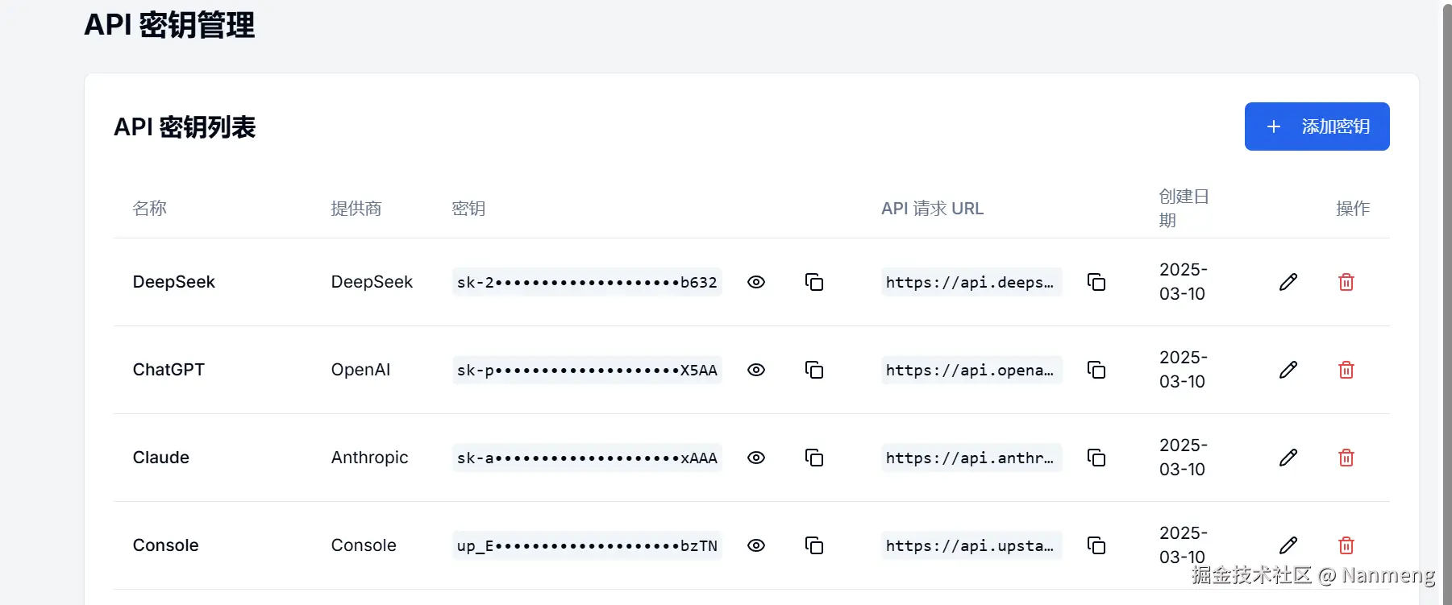
Task: Copy the DeepSeek API request URL
Action: point(1097,282)
